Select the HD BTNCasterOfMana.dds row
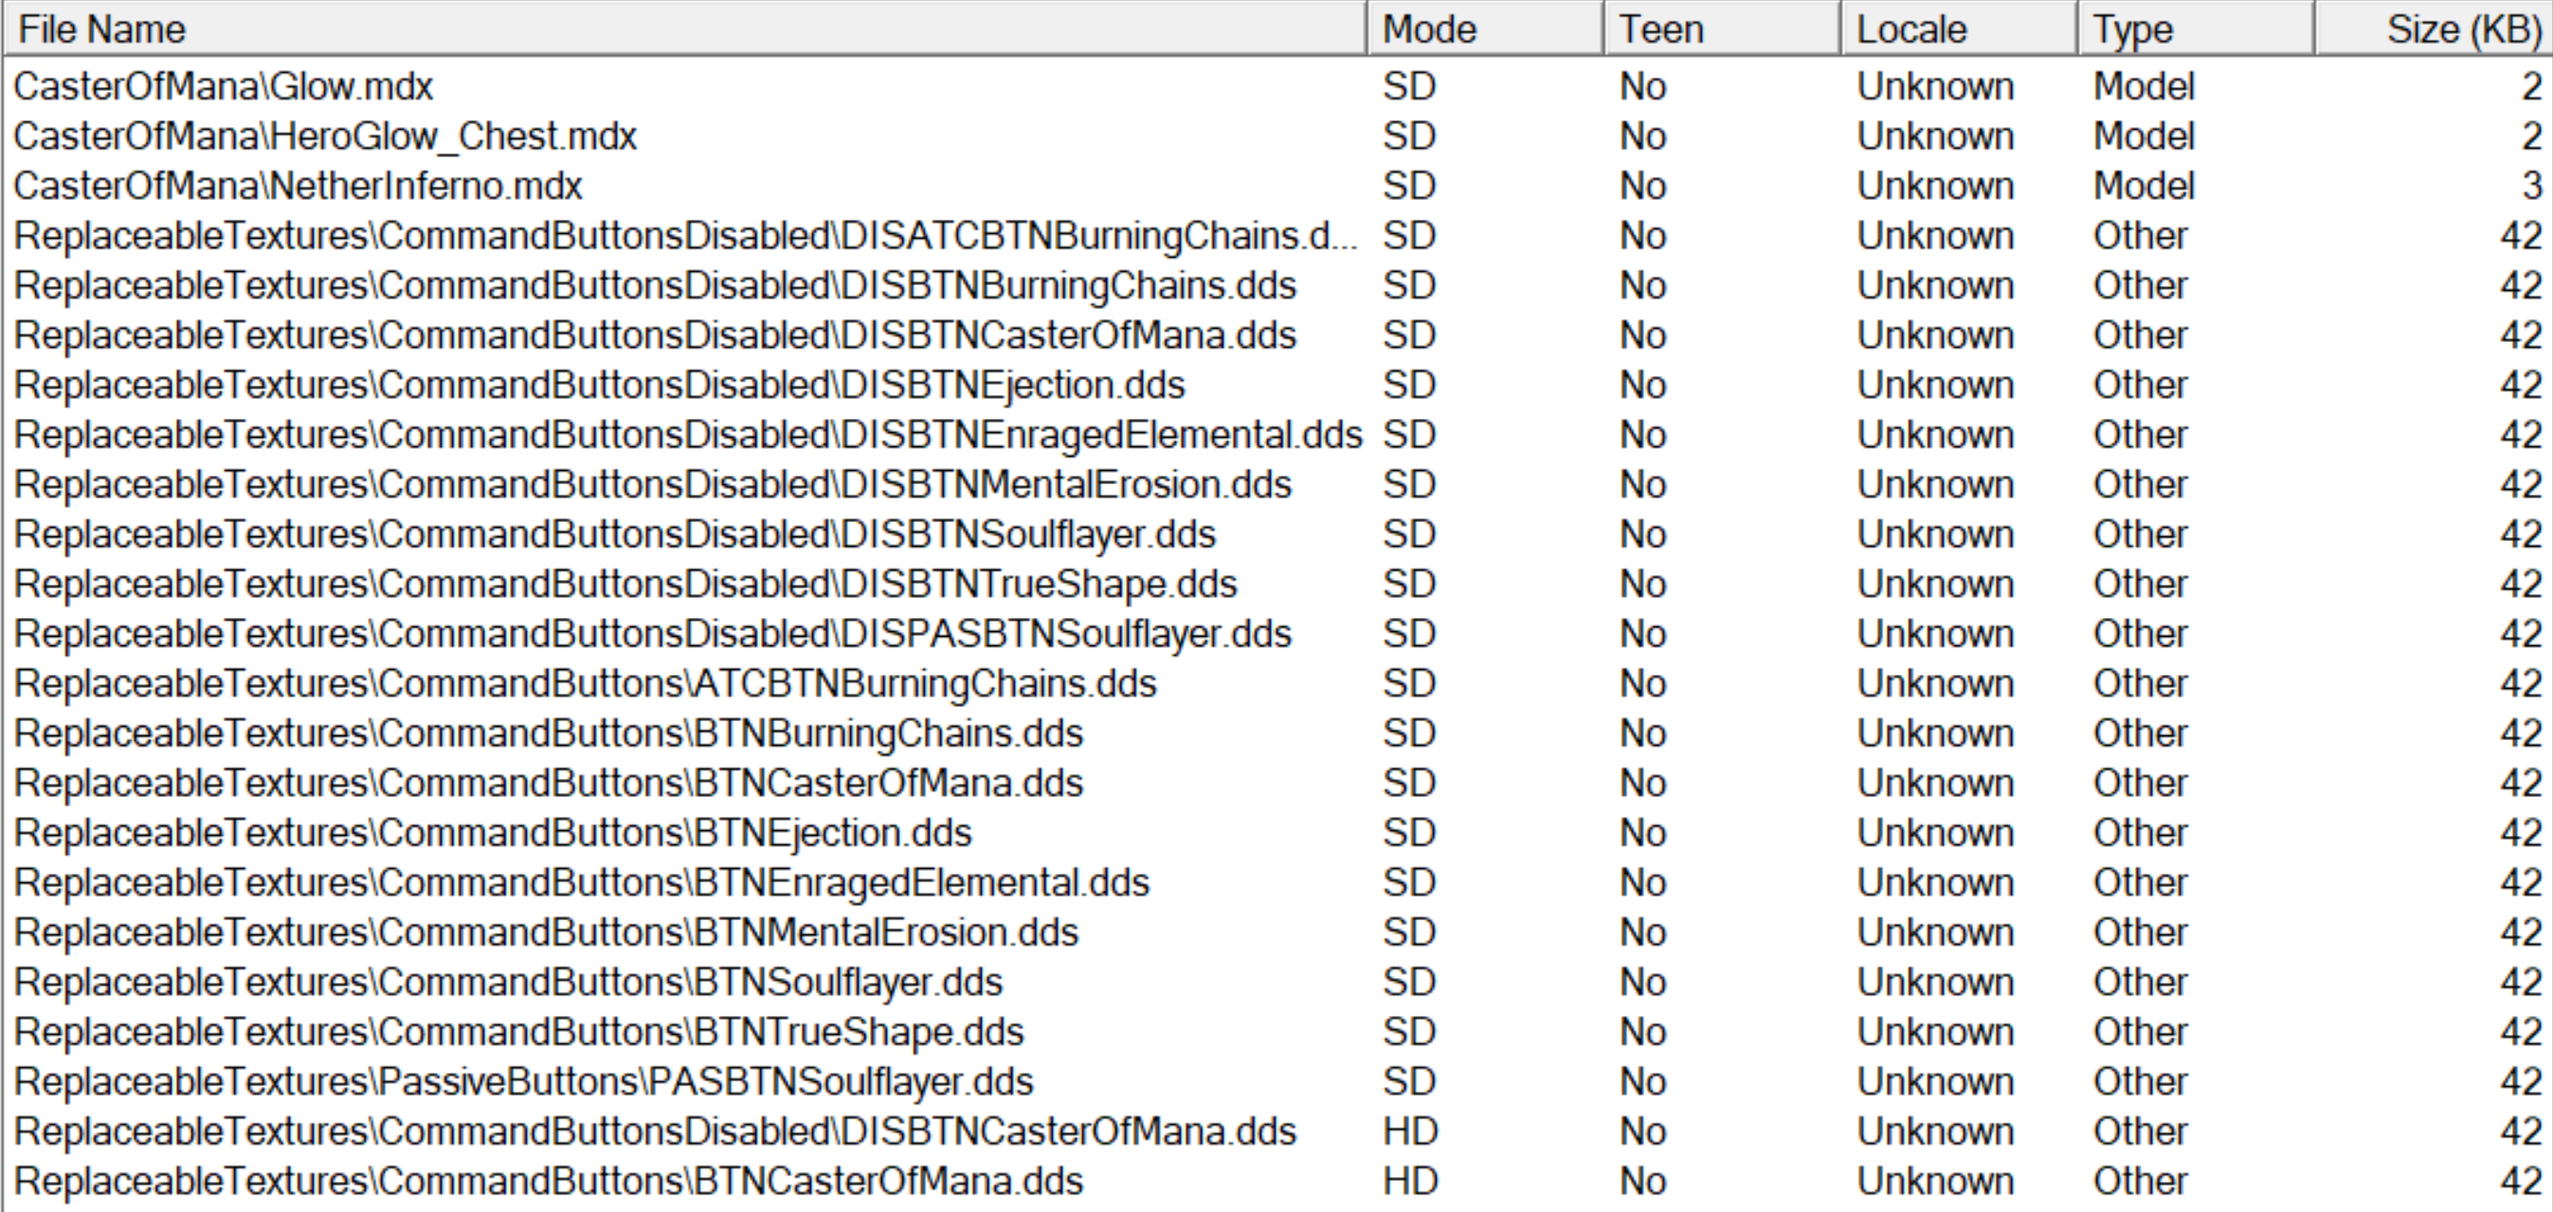The width and height of the screenshot is (2553, 1212). click(x=549, y=1182)
